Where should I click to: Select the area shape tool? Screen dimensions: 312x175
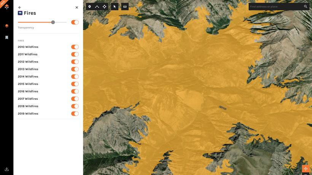[x=104, y=6]
